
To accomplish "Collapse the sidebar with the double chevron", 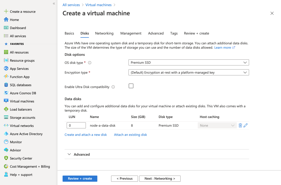I will point(54,4).
